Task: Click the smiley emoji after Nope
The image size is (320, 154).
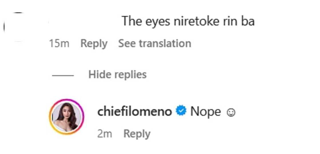Action: [x=231, y=113]
